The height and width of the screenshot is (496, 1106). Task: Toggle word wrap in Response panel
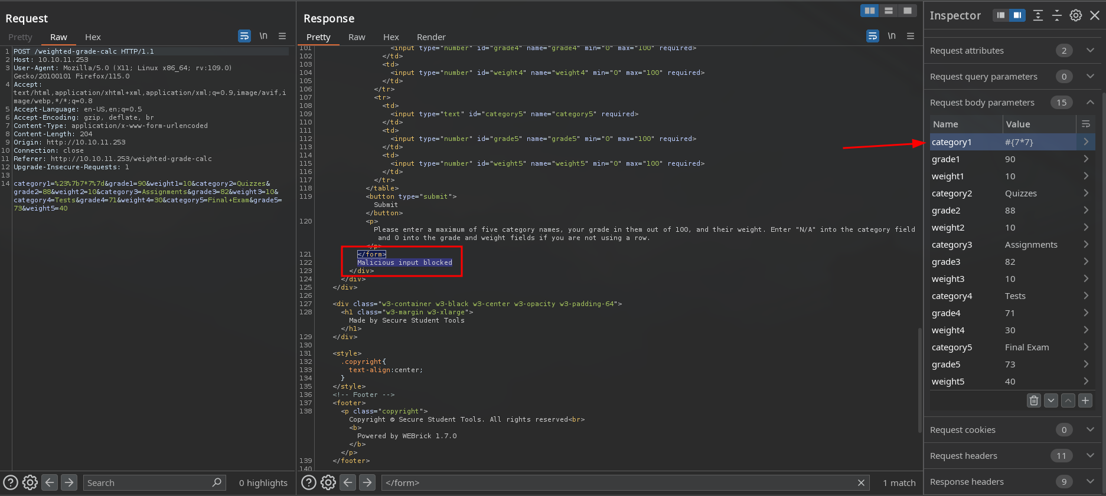coord(873,36)
